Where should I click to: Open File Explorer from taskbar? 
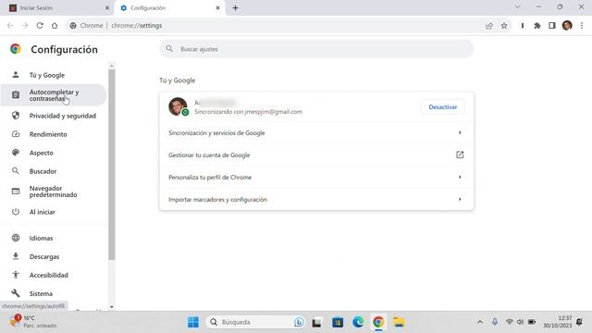point(399,322)
